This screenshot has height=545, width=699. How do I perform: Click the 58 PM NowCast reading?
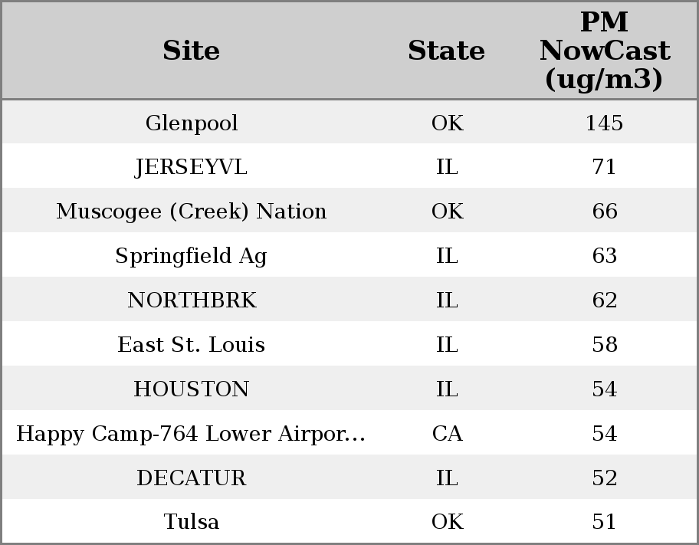(x=604, y=345)
